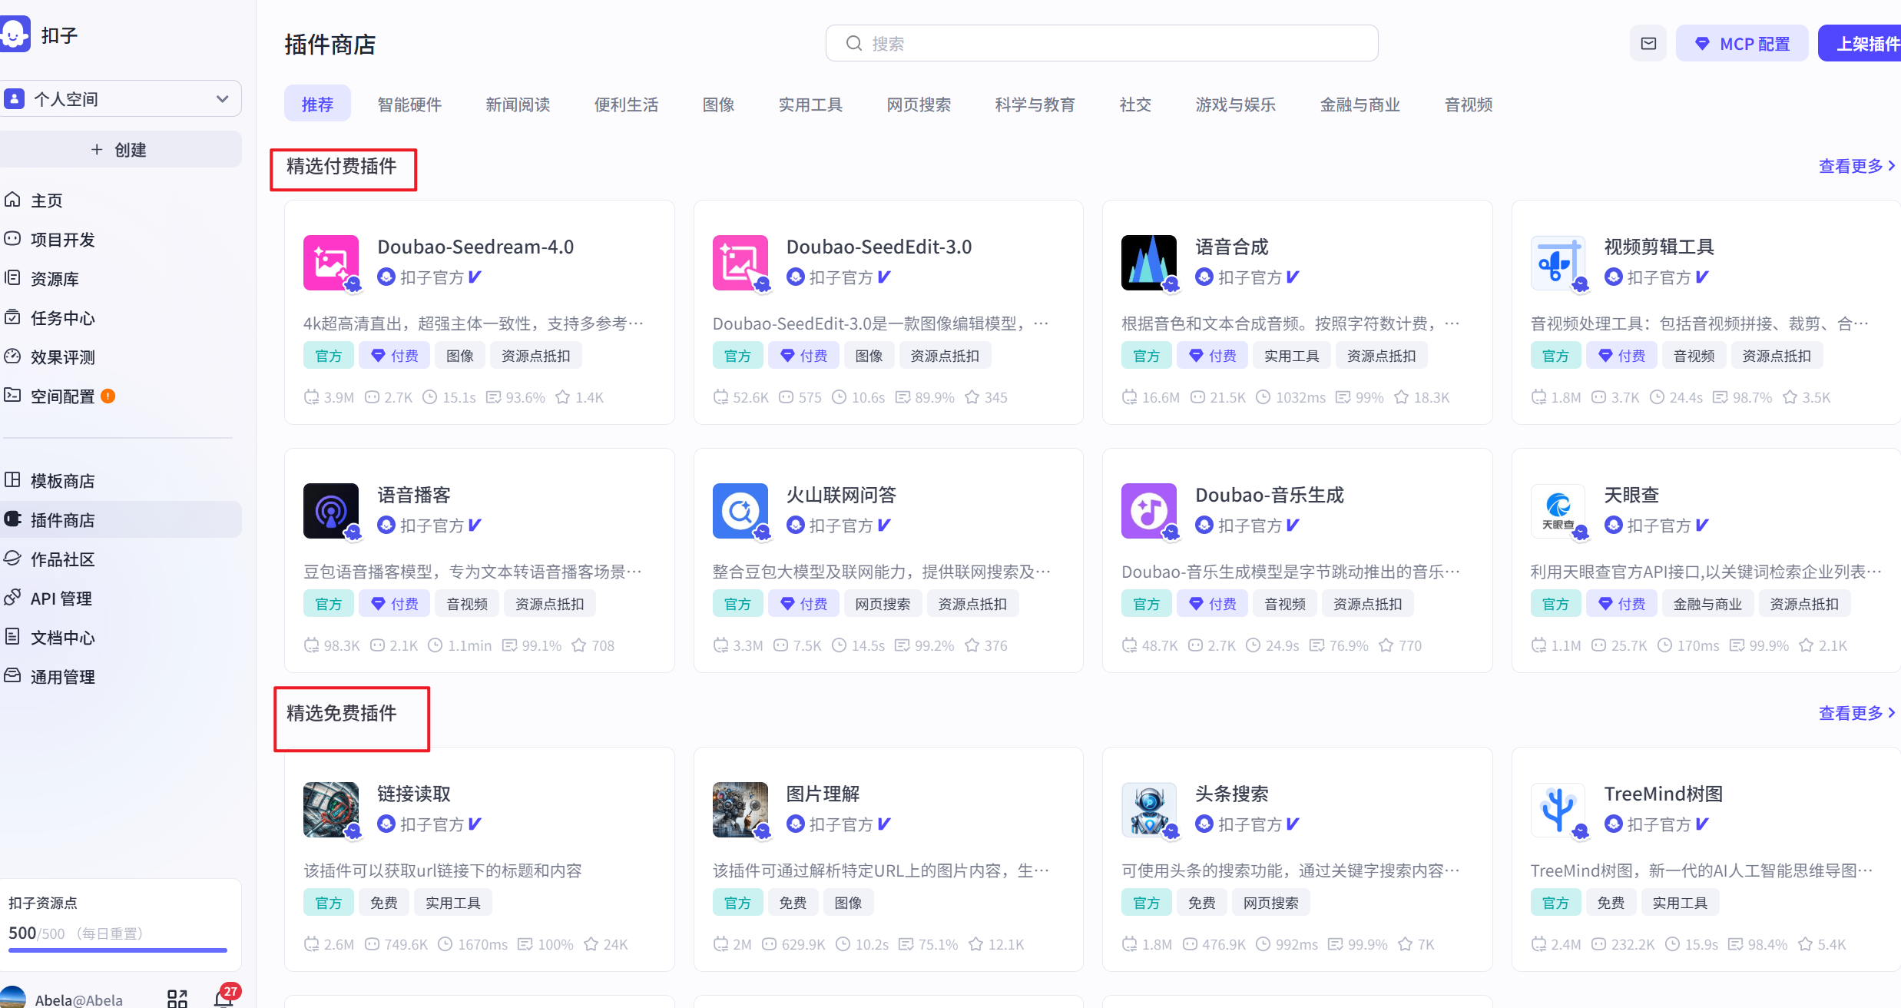Viewport: 1901px width, 1008px height.
Task: Switch to 智能硬件 category tab
Action: (409, 104)
